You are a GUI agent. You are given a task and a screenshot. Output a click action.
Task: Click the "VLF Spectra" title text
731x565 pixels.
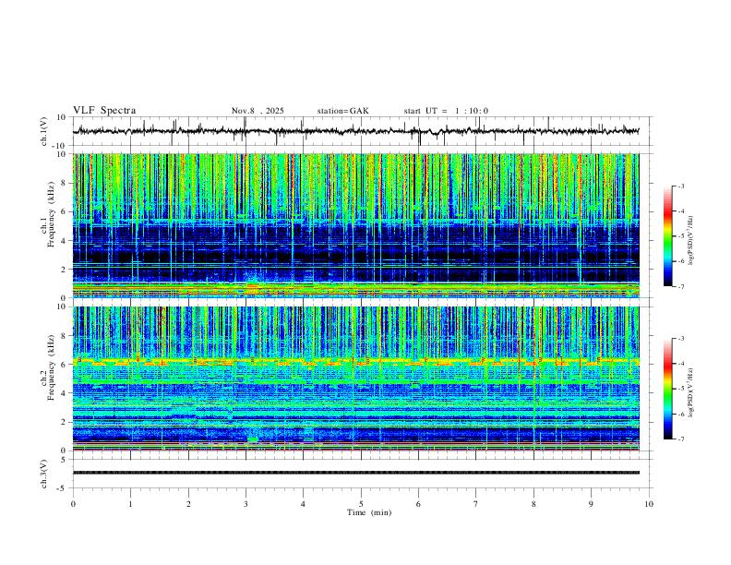(x=104, y=111)
